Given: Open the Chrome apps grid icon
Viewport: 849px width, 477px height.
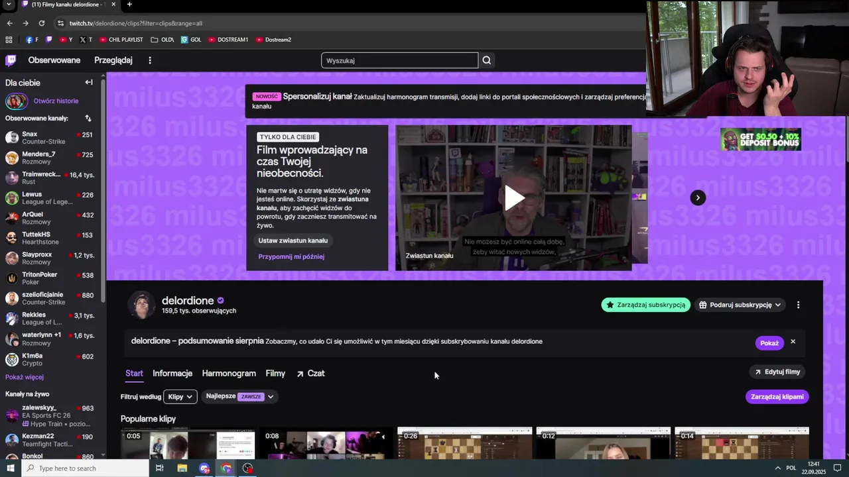Looking at the screenshot, I should click(9, 40).
